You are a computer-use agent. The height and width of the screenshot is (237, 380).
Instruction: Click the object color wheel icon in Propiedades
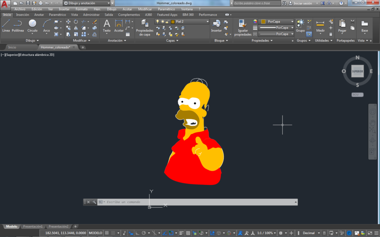255,21
